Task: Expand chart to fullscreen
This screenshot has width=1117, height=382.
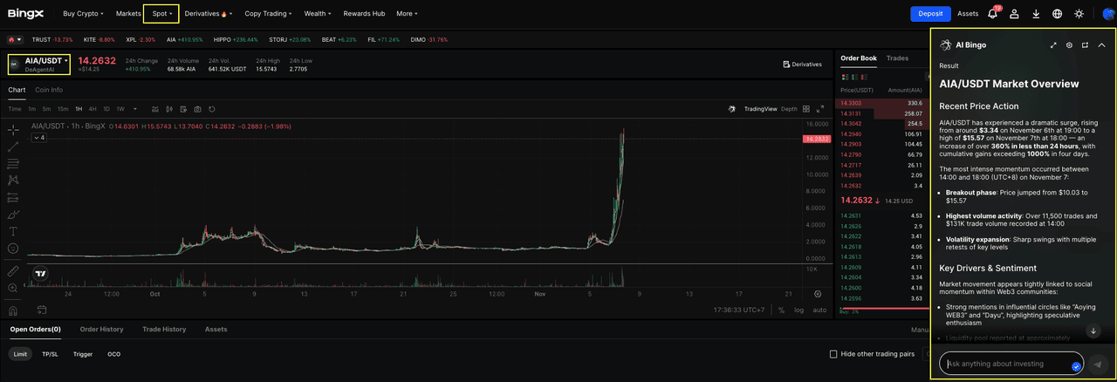Action: click(x=819, y=109)
